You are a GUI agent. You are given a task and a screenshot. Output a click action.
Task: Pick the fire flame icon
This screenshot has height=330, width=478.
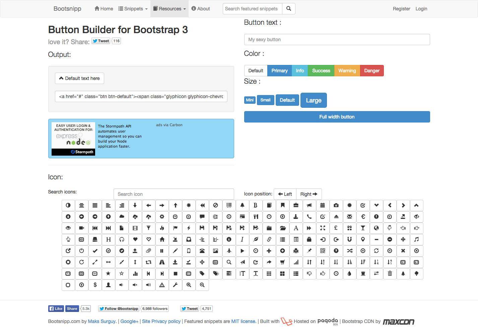162,228
